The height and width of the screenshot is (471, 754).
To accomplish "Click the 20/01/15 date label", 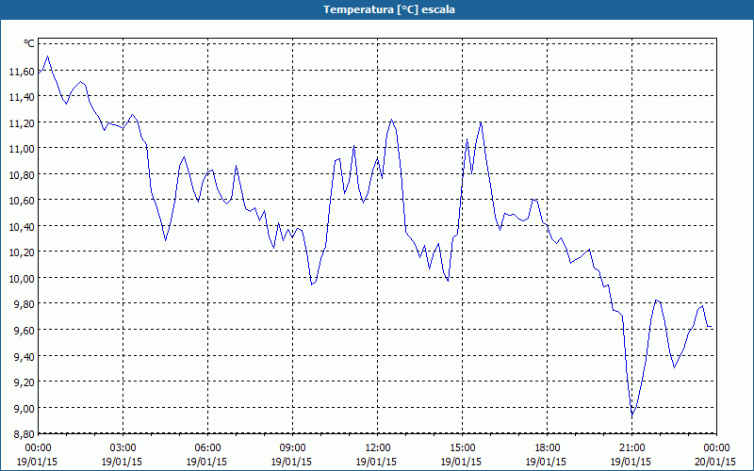I will (x=715, y=462).
